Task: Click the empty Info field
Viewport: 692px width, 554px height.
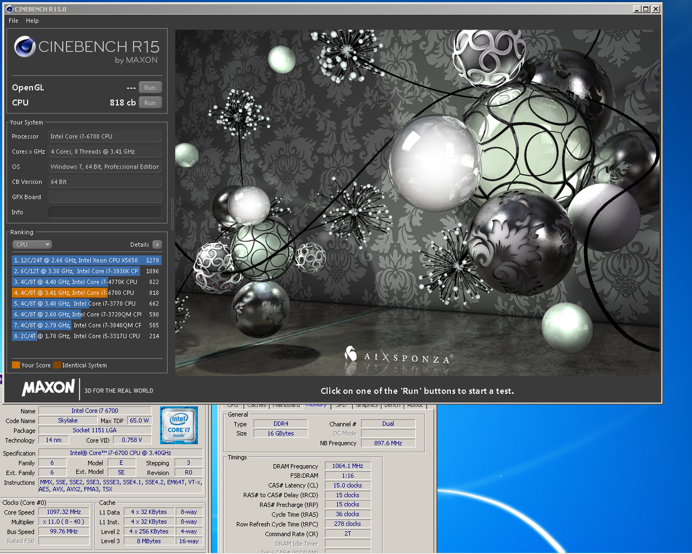Action: (105, 212)
